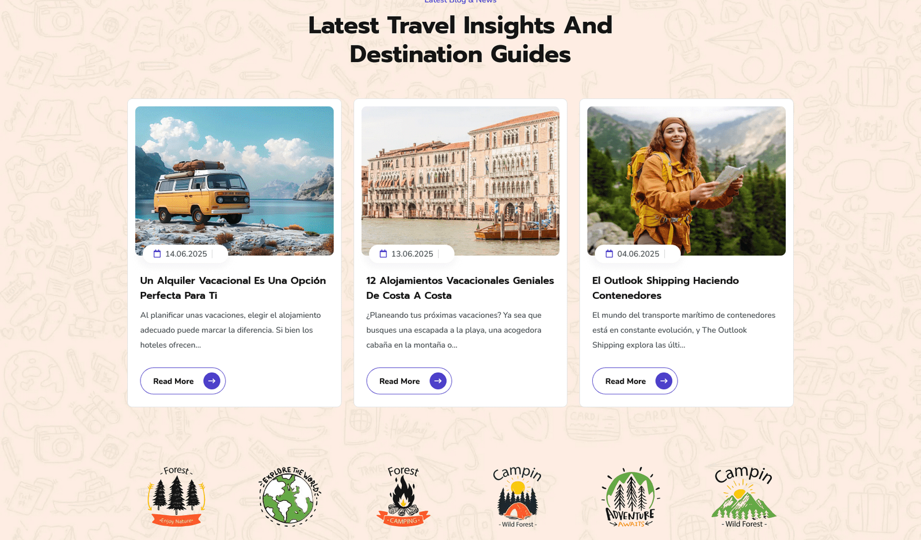Click the Camping Wild Forest tent logo
Viewport: 921px width, 540px height.
pos(517,497)
